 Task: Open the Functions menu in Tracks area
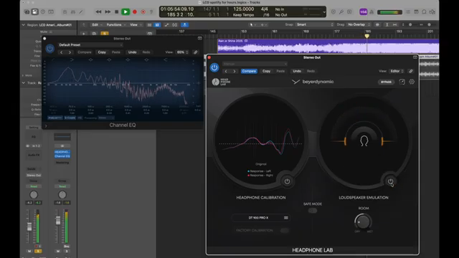point(116,25)
